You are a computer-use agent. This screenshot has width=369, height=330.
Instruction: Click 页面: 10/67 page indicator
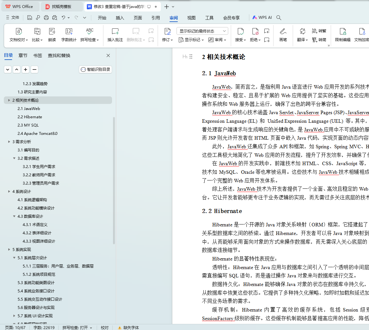[x=15, y=327]
